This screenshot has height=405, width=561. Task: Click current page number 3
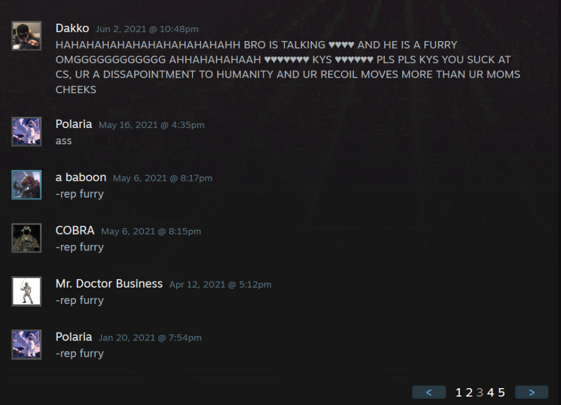pos(480,393)
